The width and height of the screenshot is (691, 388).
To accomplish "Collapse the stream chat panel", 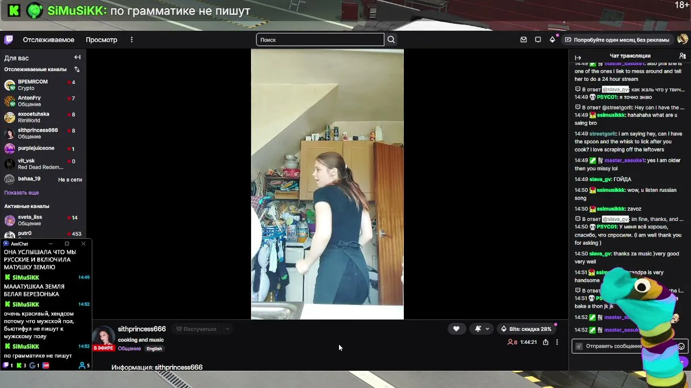I will [x=578, y=58].
